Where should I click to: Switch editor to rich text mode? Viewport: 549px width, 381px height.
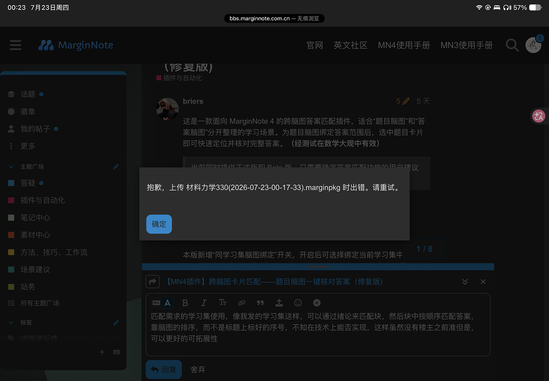coord(167,303)
